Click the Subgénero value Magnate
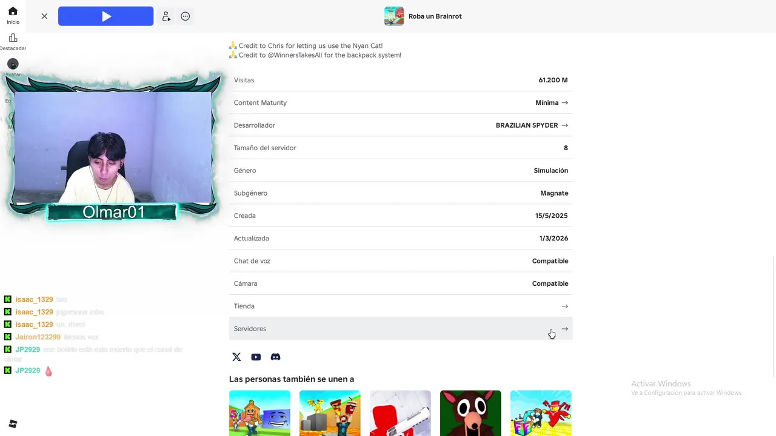The height and width of the screenshot is (436, 776). [554, 193]
